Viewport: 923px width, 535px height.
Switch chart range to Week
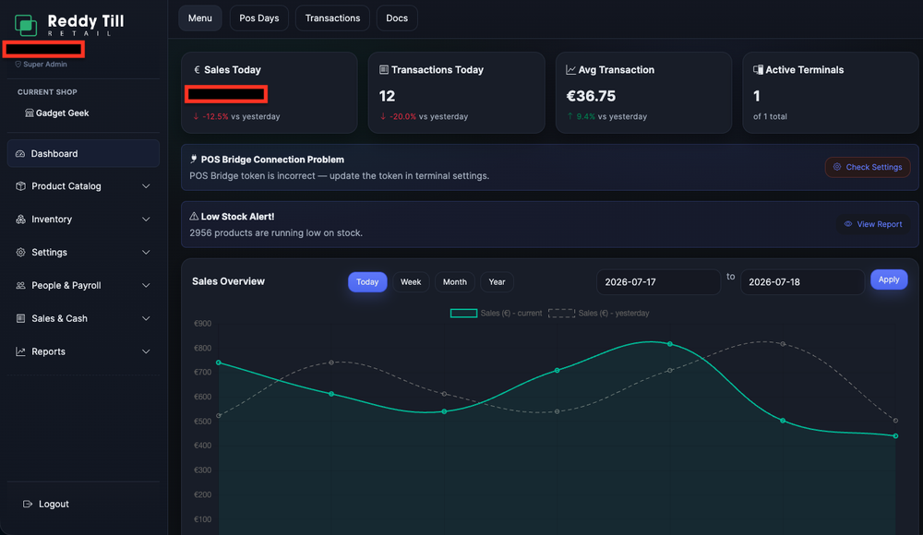coord(411,282)
